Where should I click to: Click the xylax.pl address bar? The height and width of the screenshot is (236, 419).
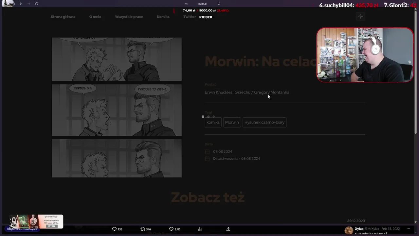pos(203,4)
